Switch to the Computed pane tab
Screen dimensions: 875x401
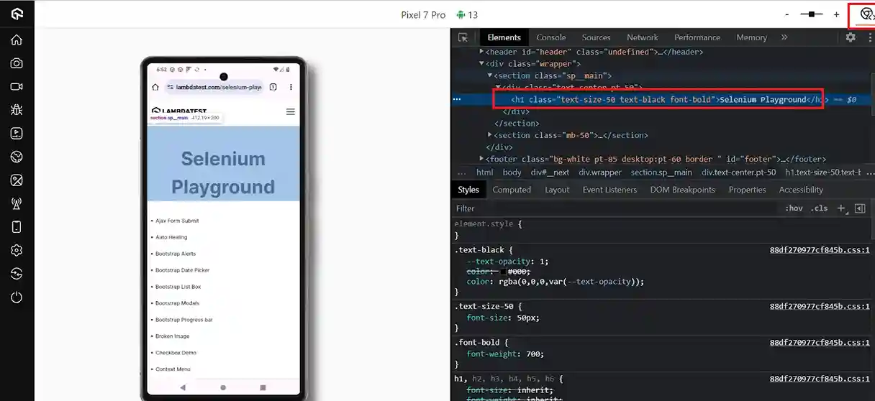[512, 190]
